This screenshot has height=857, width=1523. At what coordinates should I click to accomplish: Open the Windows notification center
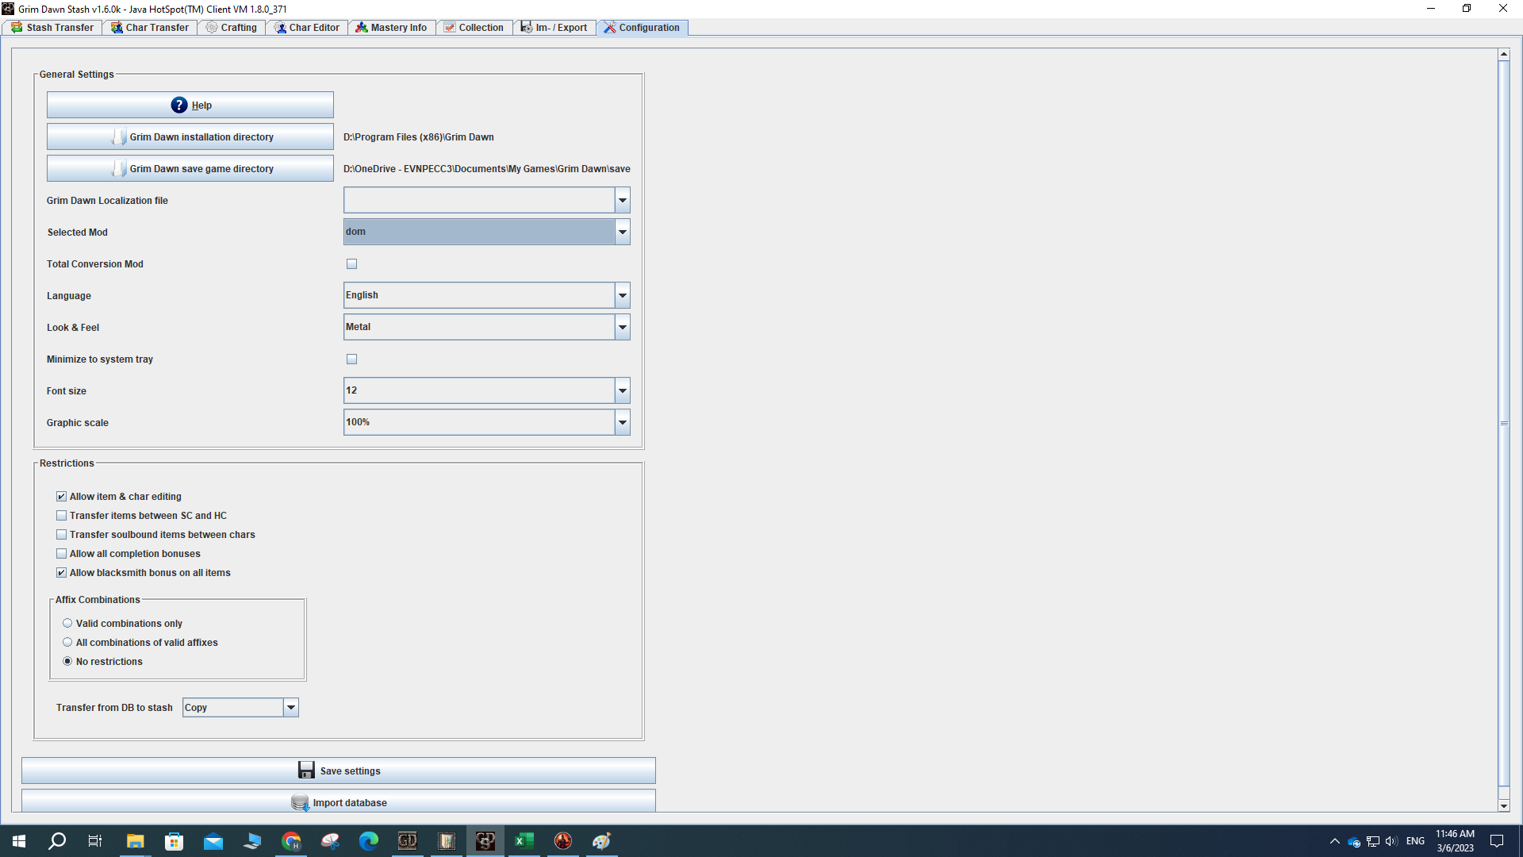coord(1497,841)
